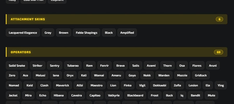The image size is (234, 104).
Task: Choose the Fenrir operator
Action: tap(105, 66)
